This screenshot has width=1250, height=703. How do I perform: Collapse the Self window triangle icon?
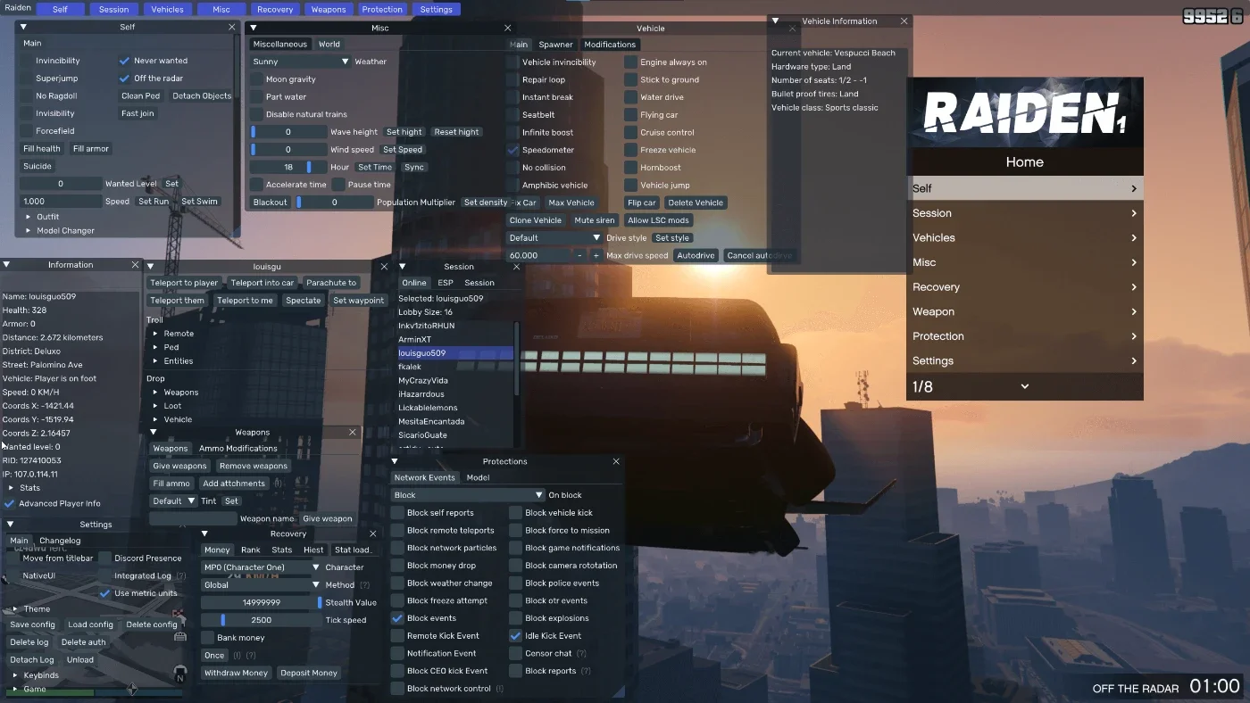point(23,28)
